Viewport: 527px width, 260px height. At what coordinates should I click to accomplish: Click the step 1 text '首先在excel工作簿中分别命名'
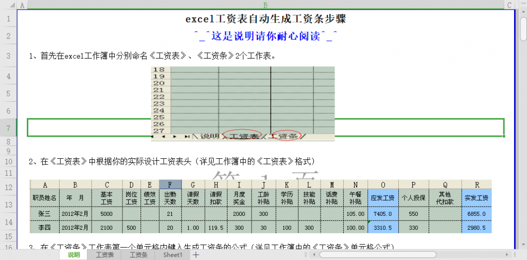point(94,56)
